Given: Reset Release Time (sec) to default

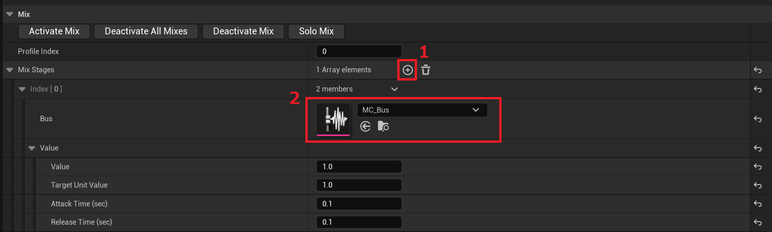Looking at the screenshot, I should [758, 222].
